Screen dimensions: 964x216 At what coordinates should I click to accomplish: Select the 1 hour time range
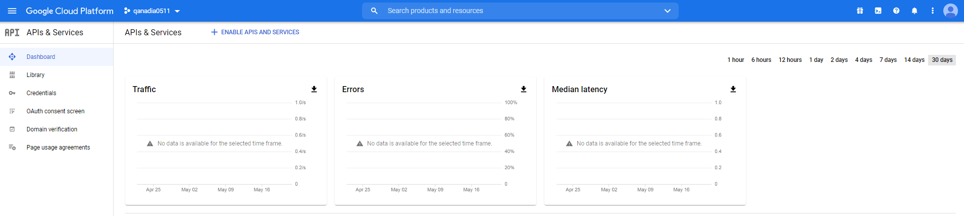pos(735,60)
